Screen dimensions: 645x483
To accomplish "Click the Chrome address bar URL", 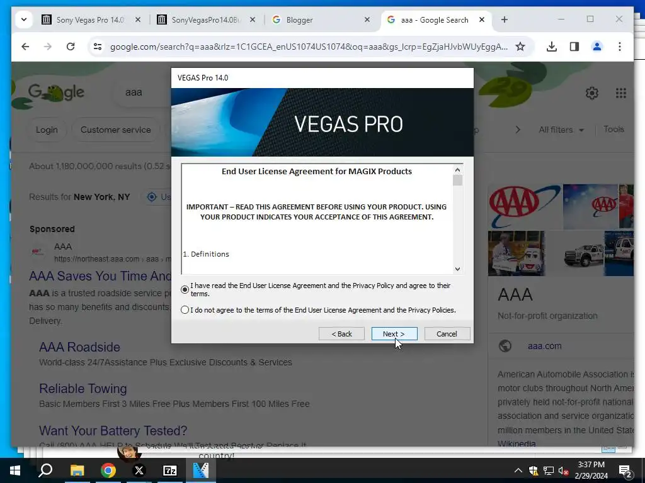I will pyautogui.click(x=309, y=47).
